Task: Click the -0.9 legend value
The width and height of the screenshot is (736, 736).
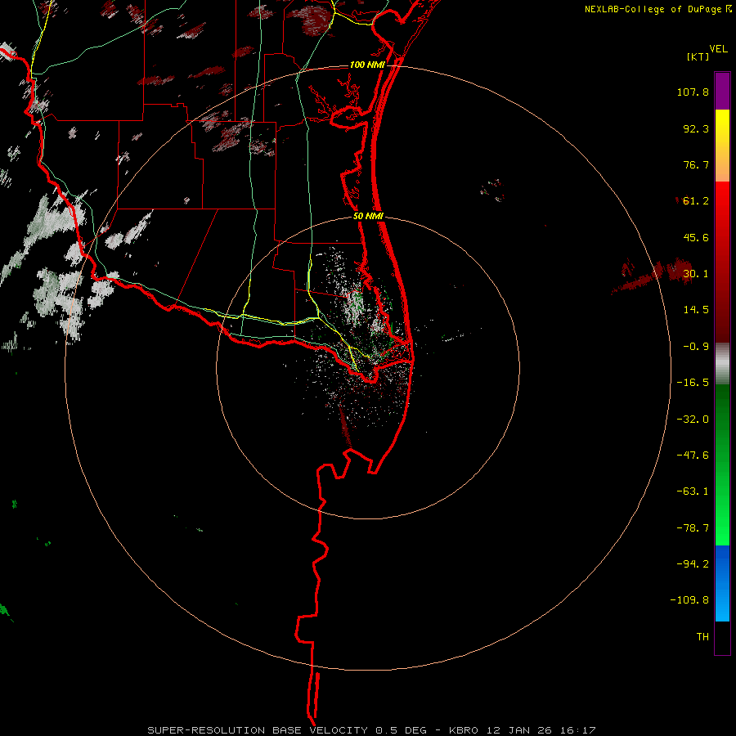Action: click(696, 347)
